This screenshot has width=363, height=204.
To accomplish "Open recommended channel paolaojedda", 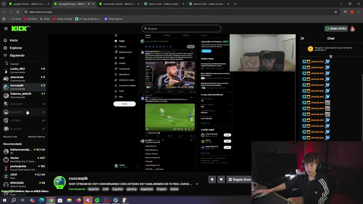I will (24, 168).
